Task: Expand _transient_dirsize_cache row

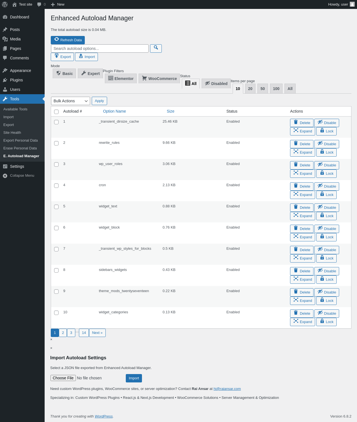Action: 303,131
